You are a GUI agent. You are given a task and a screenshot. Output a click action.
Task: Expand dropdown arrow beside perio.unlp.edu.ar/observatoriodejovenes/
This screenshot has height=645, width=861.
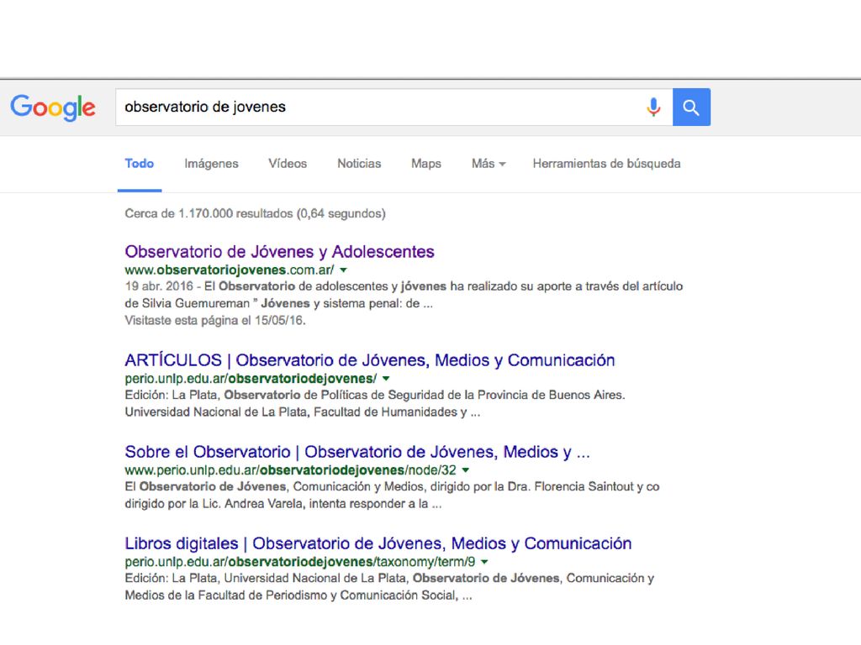(x=386, y=379)
